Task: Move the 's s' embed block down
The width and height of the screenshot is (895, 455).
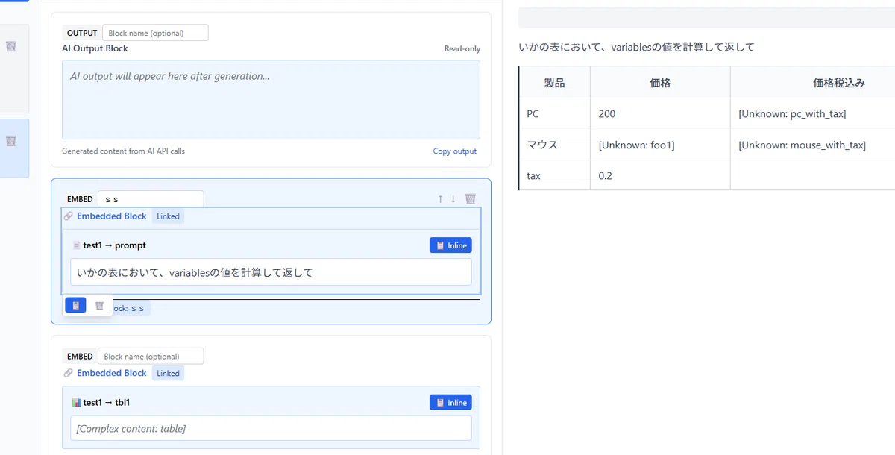Action: pos(453,198)
